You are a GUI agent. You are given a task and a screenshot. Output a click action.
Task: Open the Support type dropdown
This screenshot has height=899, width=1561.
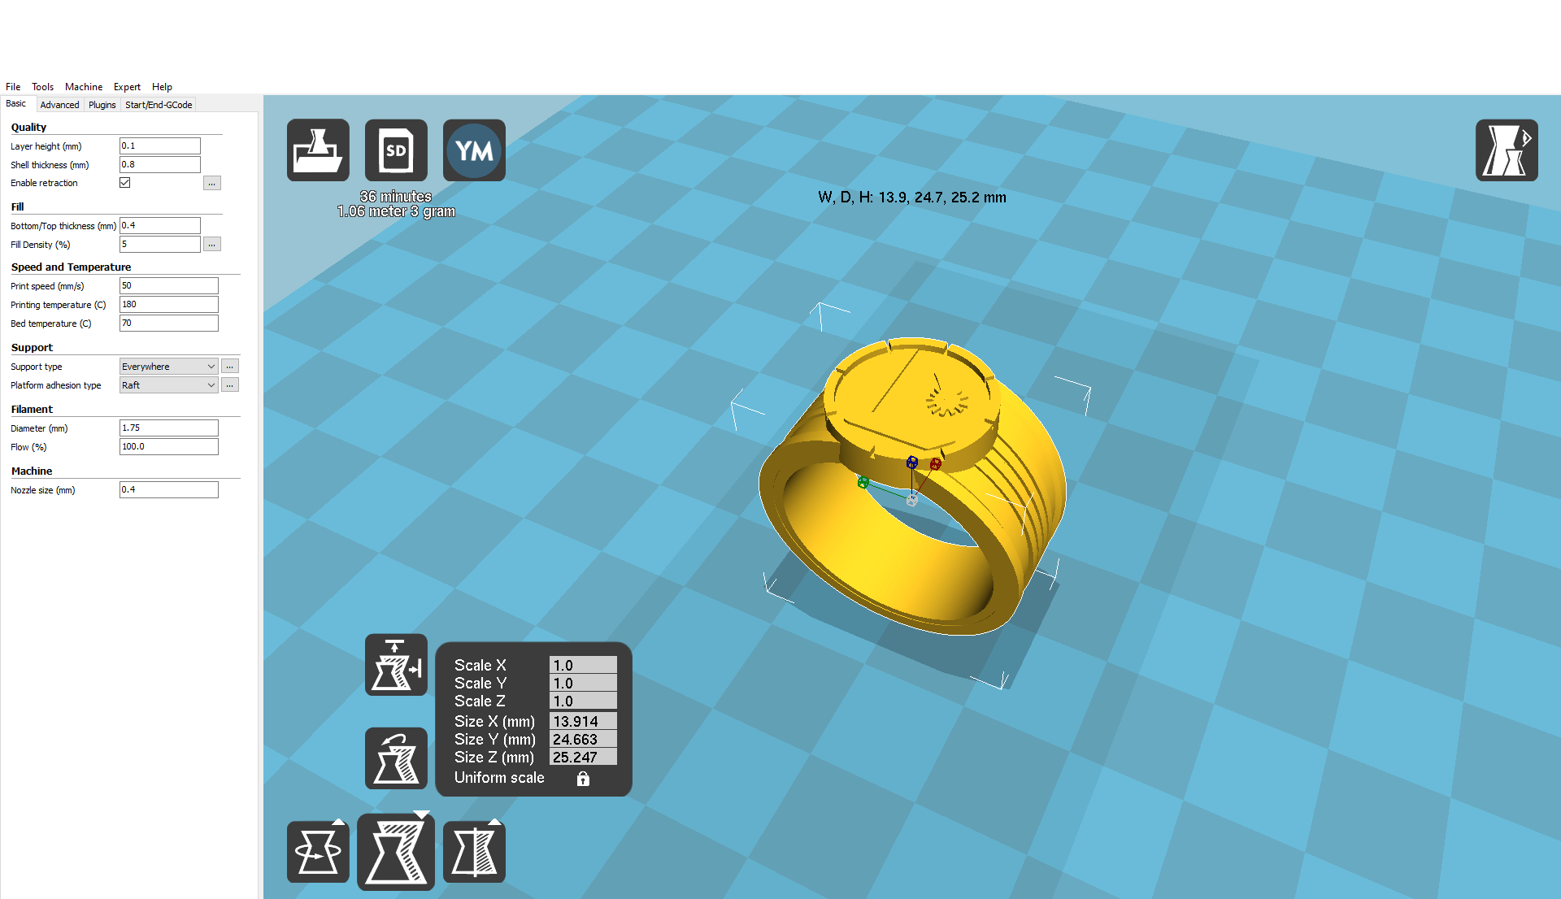coord(168,367)
